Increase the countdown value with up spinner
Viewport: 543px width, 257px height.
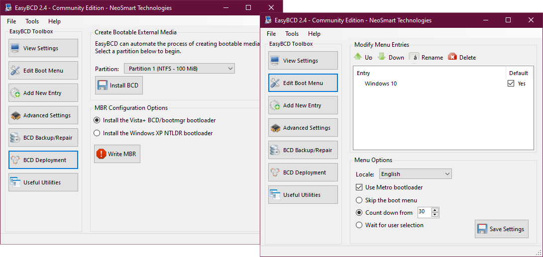point(435,210)
